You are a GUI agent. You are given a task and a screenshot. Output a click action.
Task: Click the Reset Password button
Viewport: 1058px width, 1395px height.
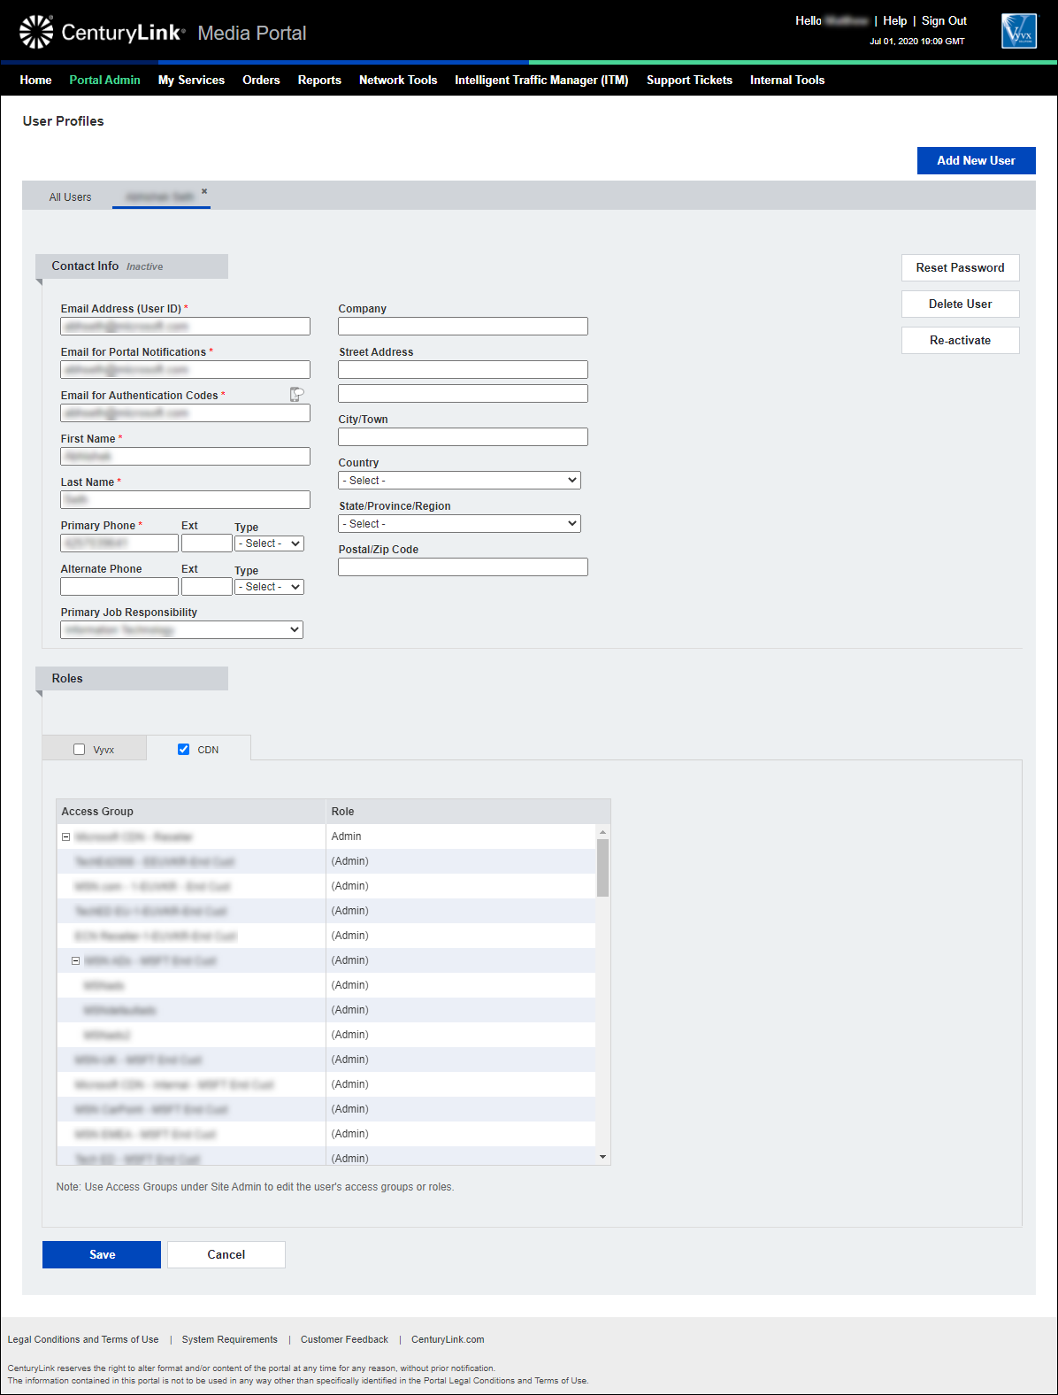960,267
